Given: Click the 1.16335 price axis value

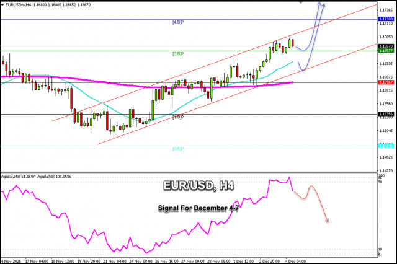Looking at the screenshot, I should pos(386,64).
